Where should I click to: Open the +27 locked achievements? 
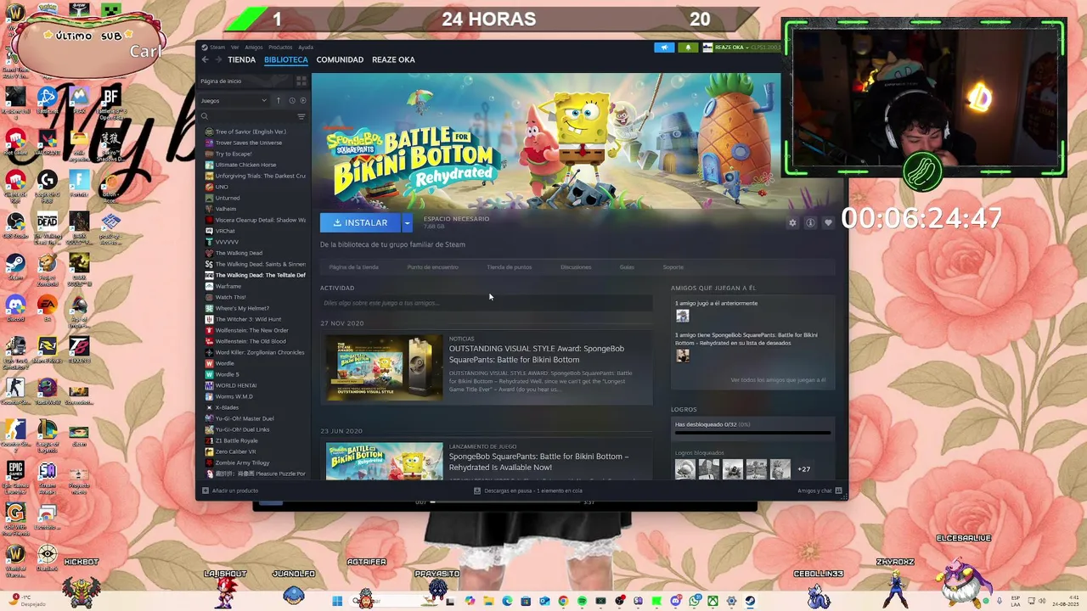pyautogui.click(x=803, y=469)
